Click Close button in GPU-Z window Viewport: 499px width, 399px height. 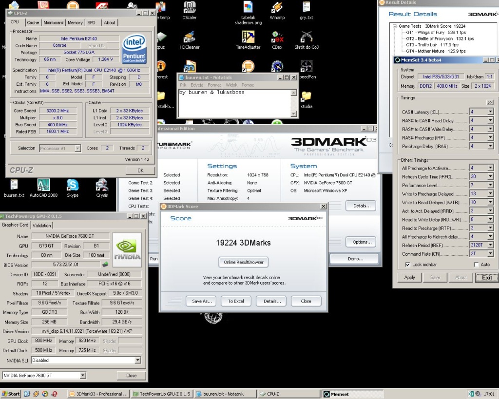[131, 376]
